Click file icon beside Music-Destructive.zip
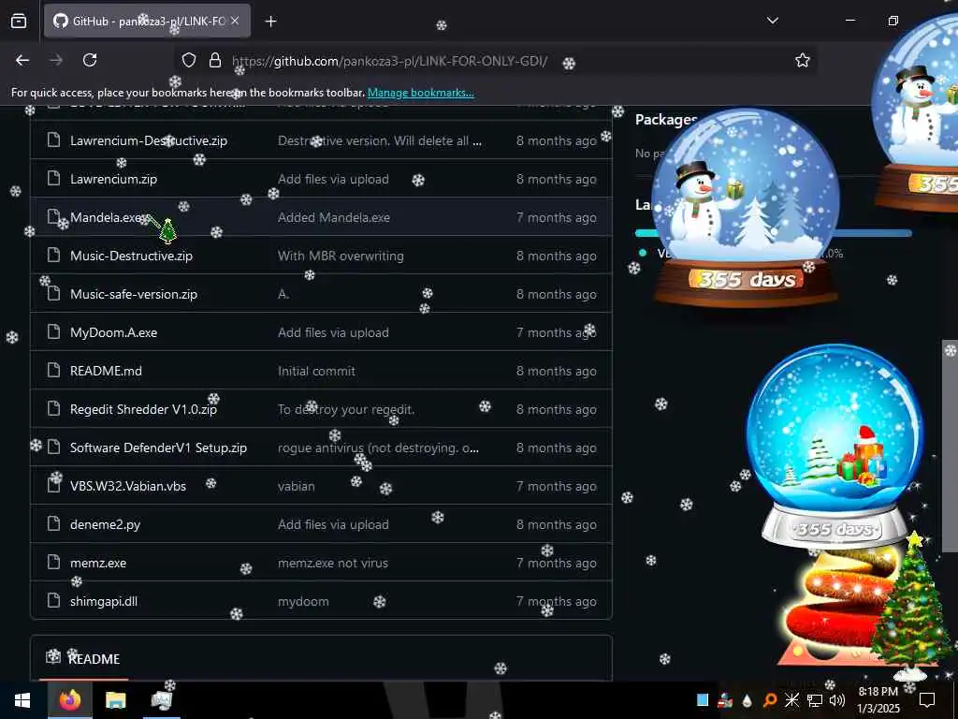The image size is (958, 719). (53, 256)
